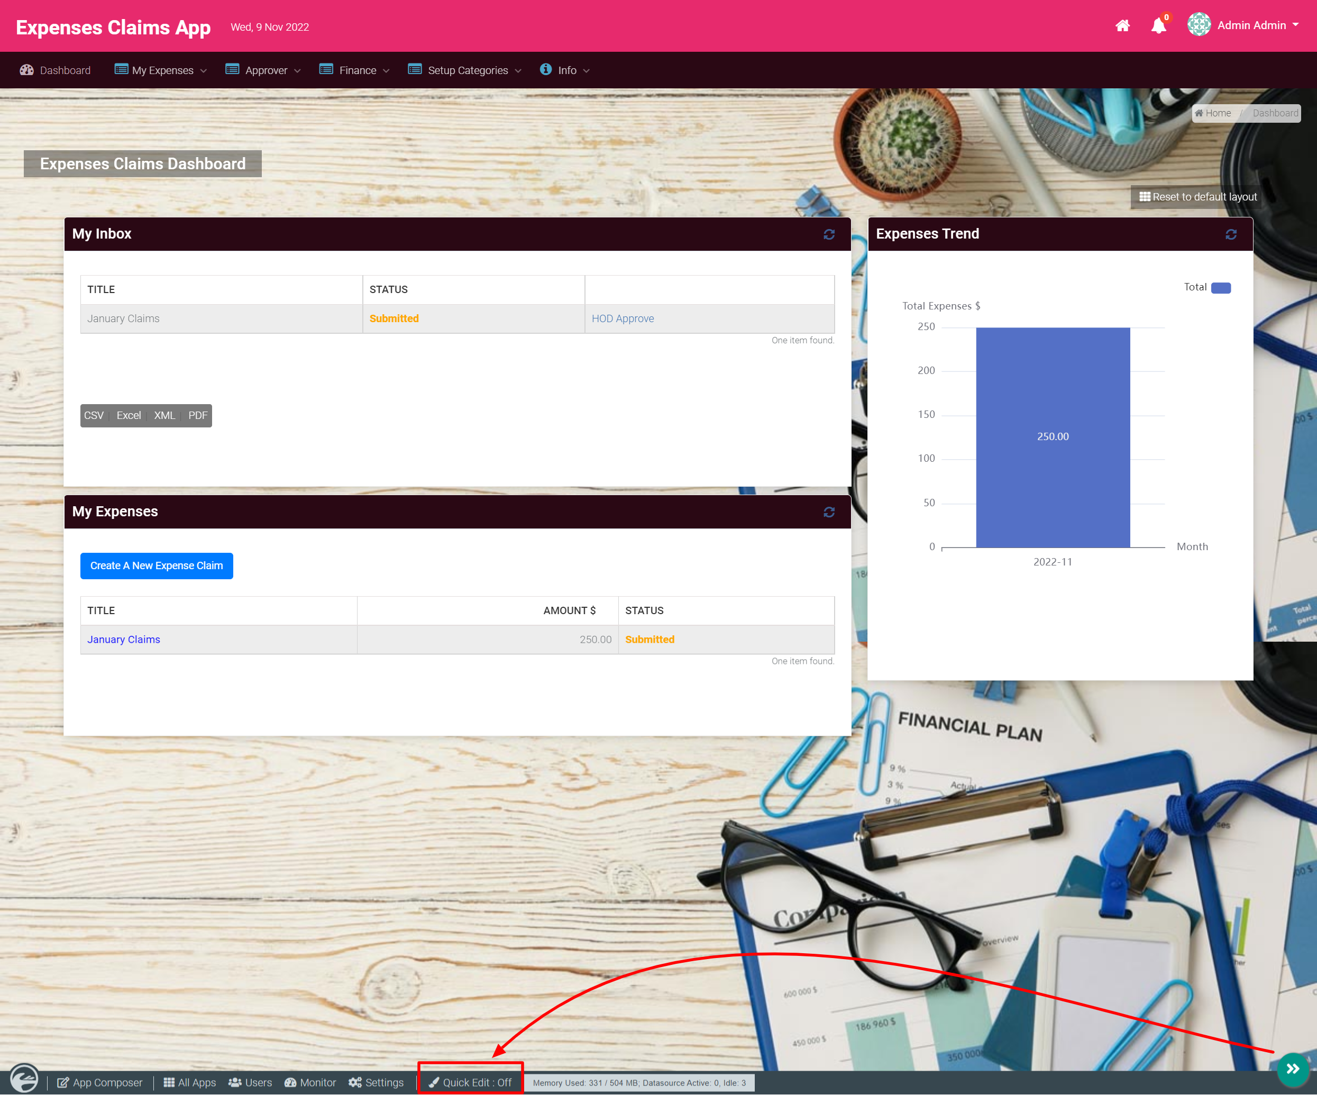This screenshot has height=1095, width=1317.
Task: Expand the My Expenses menu
Action: pos(161,70)
